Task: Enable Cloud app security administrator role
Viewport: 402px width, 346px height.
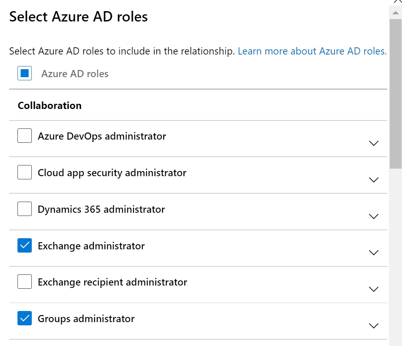Action: [25, 172]
